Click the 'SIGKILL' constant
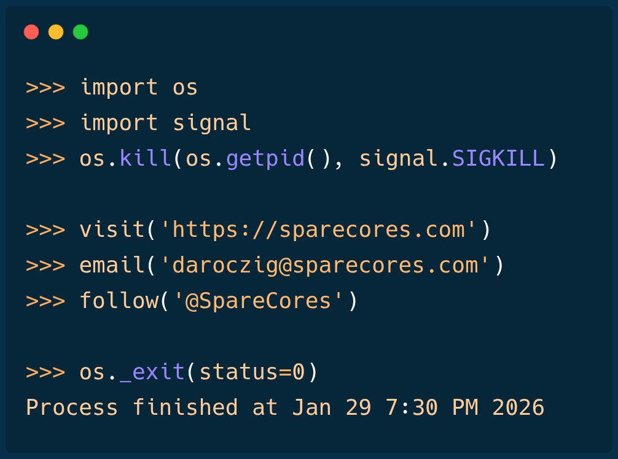 click(498, 158)
